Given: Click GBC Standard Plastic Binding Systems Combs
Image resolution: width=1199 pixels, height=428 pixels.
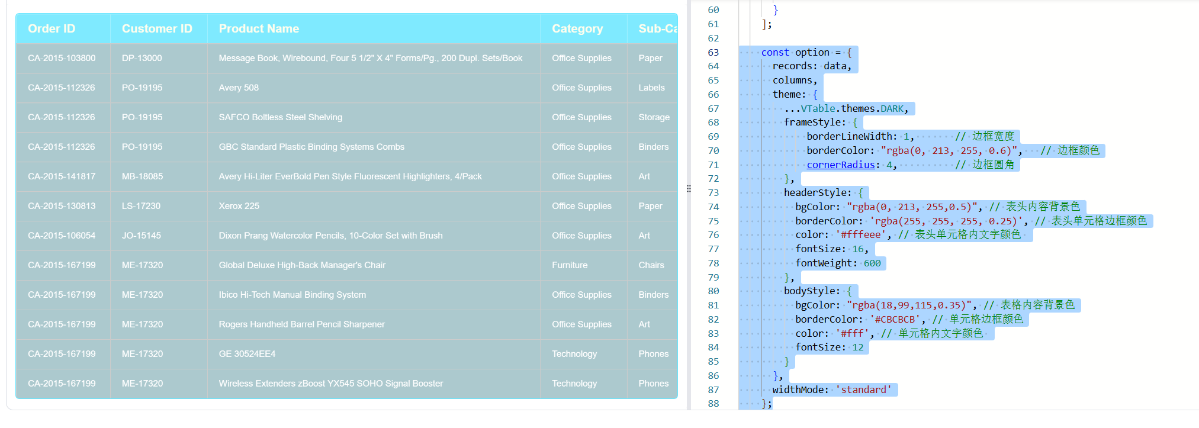Looking at the screenshot, I should pyautogui.click(x=374, y=147).
